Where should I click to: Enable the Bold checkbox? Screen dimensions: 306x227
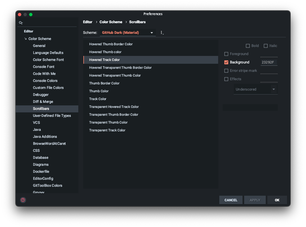pyautogui.click(x=248, y=46)
